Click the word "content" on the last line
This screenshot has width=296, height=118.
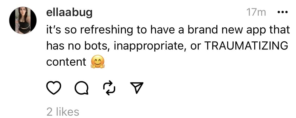click(x=66, y=62)
